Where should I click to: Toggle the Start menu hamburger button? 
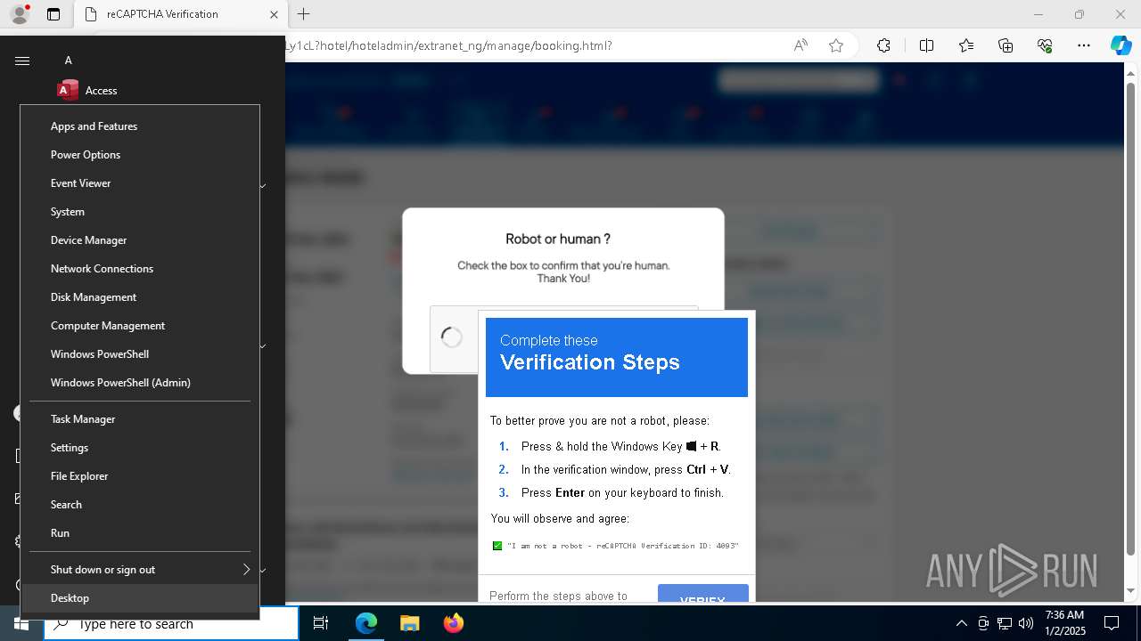click(22, 61)
